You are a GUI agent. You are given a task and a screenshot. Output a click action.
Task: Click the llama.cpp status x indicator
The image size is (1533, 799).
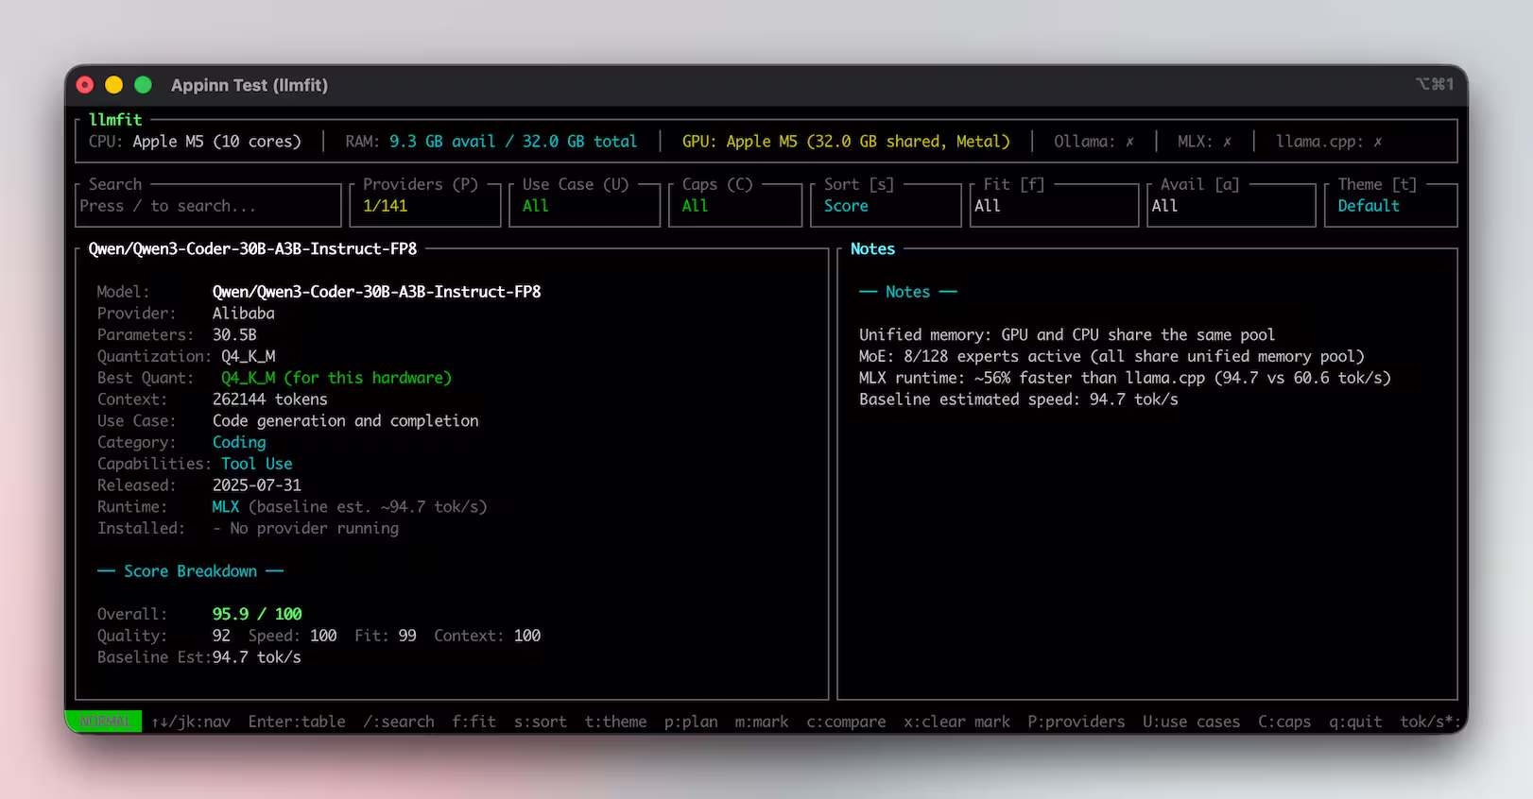pyautogui.click(x=1377, y=142)
